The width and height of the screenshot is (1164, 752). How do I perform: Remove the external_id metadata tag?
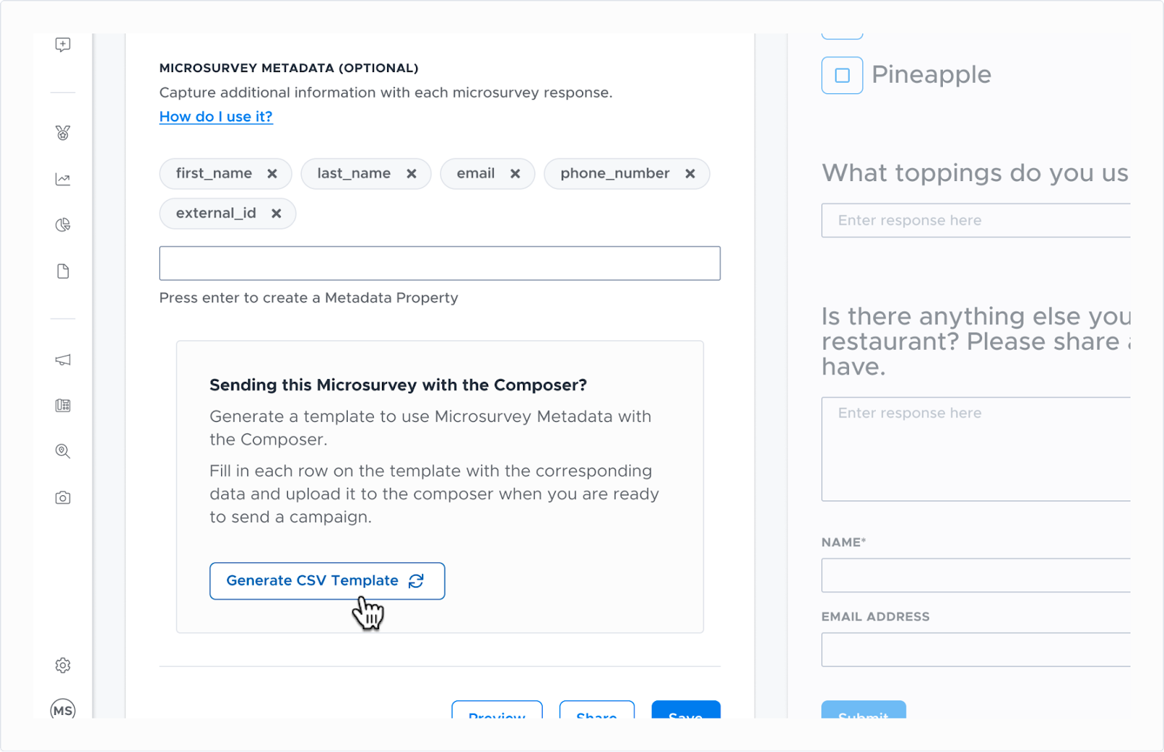coord(276,214)
